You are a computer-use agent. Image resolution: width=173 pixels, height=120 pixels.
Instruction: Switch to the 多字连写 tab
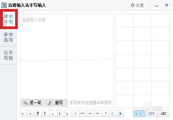(8, 37)
